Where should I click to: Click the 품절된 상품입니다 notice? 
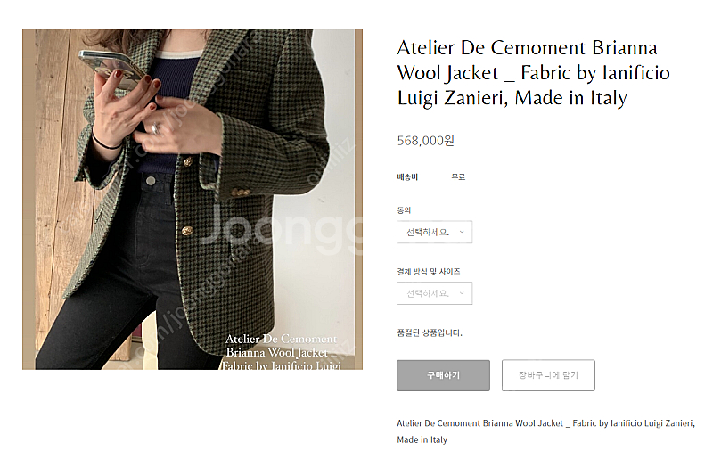[x=430, y=332]
